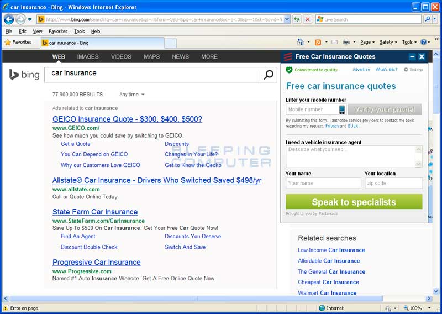Click the Live Search magnifier button
Viewport: 442px width, 314px height.
click(428, 19)
